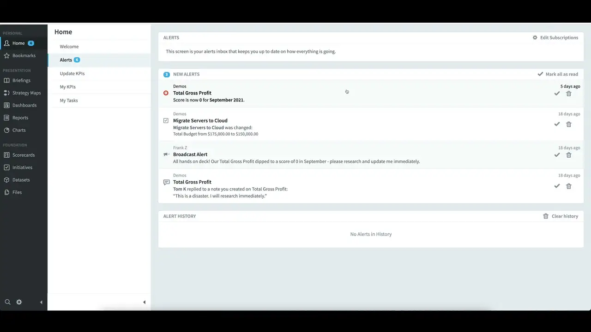Screen dimensions: 591x332
Task: Open search using the magnifier icon
Action: point(7,302)
